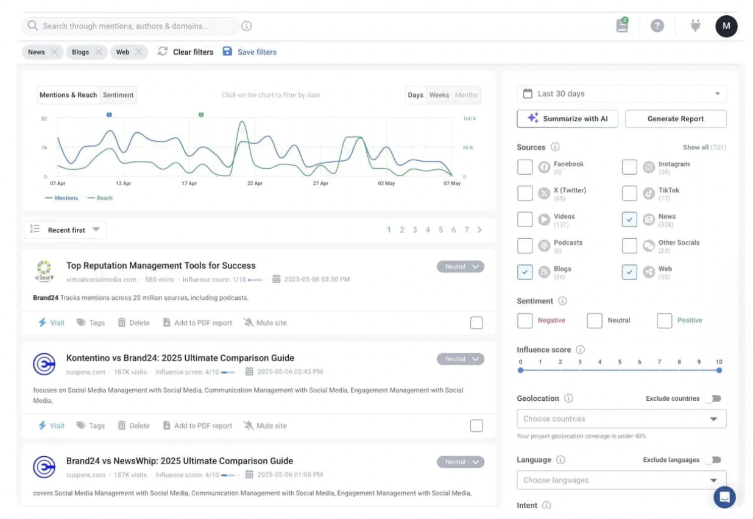The width and height of the screenshot is (753, 519).
Task: Open the integrations plug icon
Action: [x=695, y=26]
